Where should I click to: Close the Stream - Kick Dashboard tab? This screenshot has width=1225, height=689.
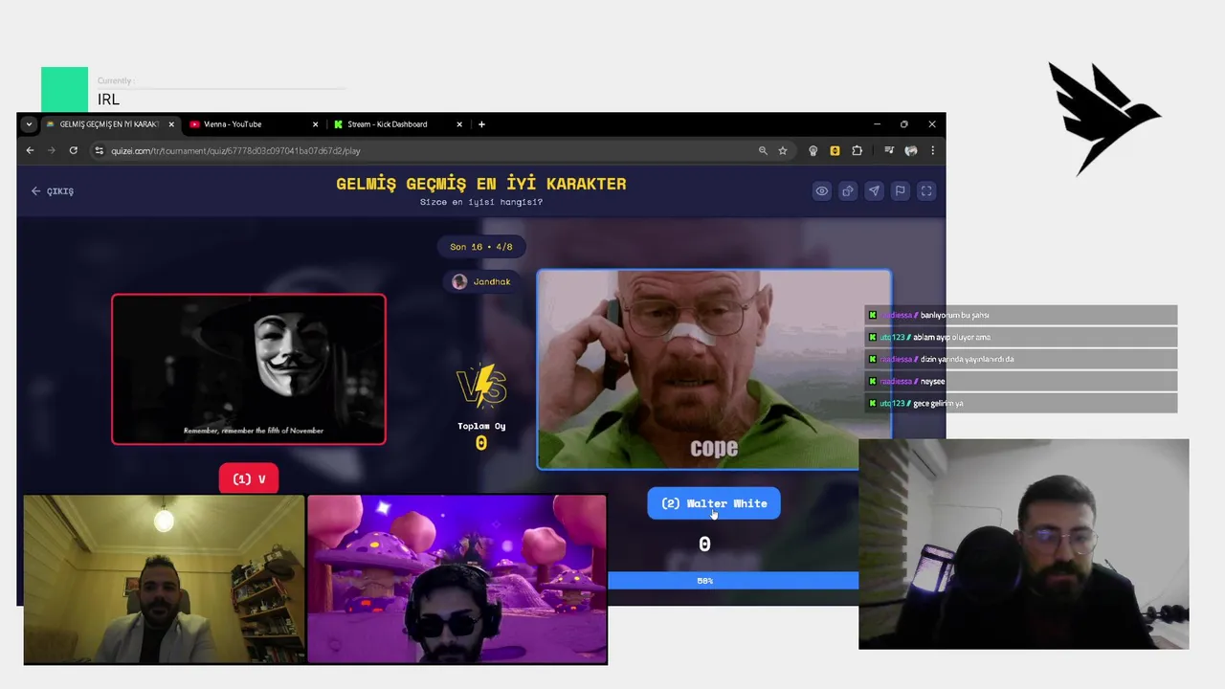459,124
